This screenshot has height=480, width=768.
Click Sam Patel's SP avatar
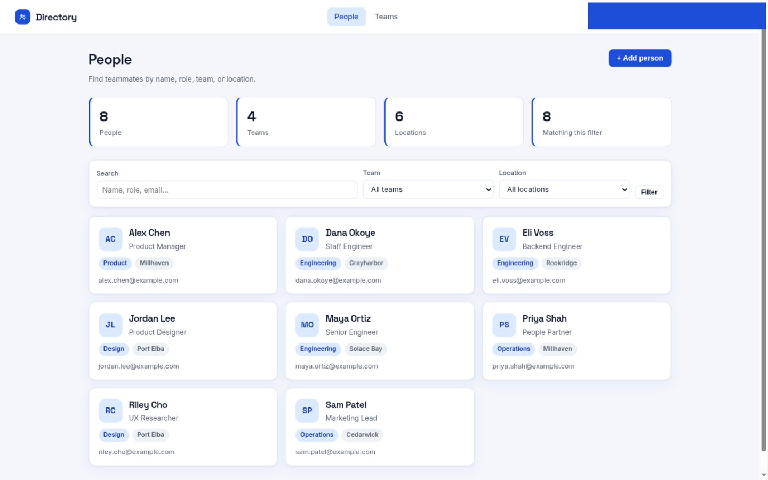coord(307,411)
